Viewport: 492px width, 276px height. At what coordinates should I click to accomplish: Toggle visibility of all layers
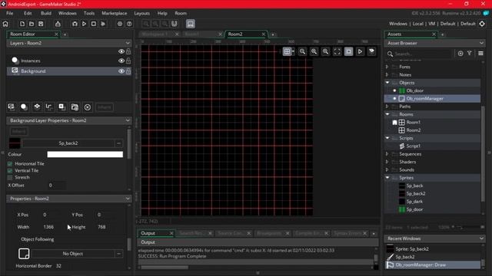(121, 51)
